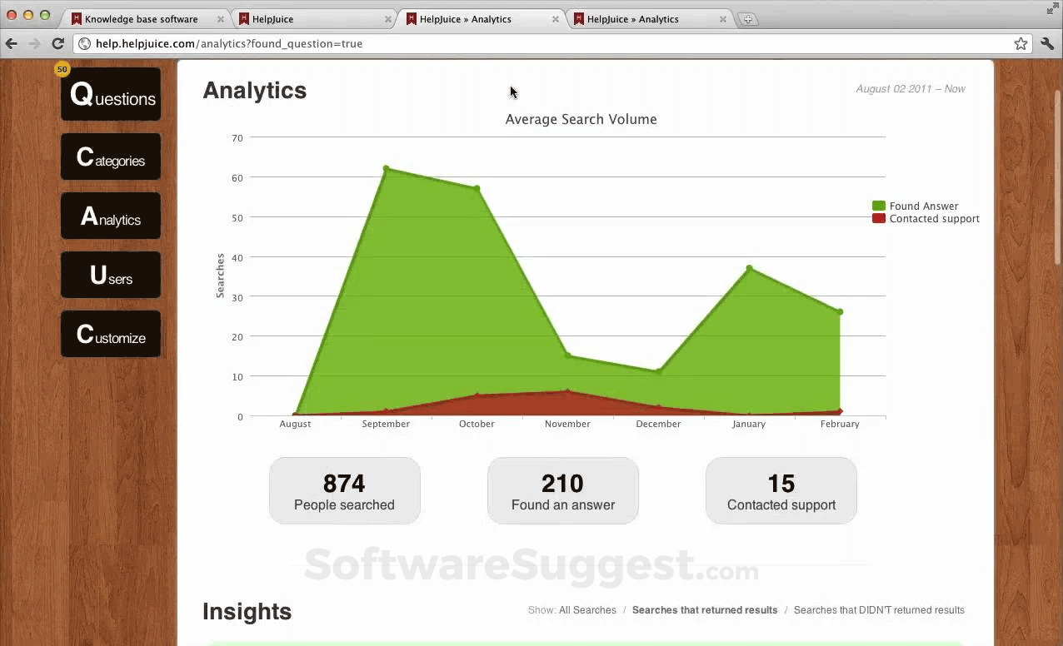Bookmark page with the star icon
Viewport: 1063px width, 646px height.
click(x=1021, y=43)
